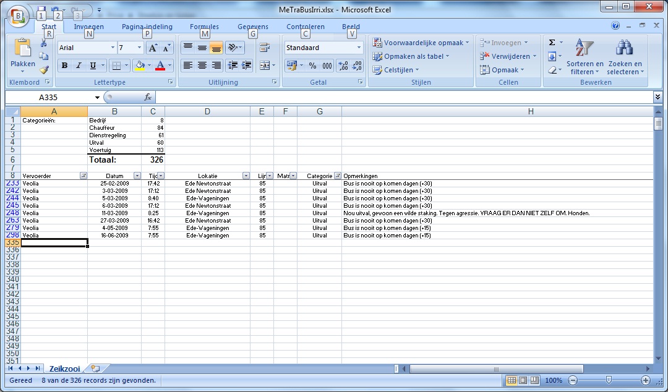Toggle bottom vertical alignment
Screen dimensions: 668x392
[x=216, y=48]
